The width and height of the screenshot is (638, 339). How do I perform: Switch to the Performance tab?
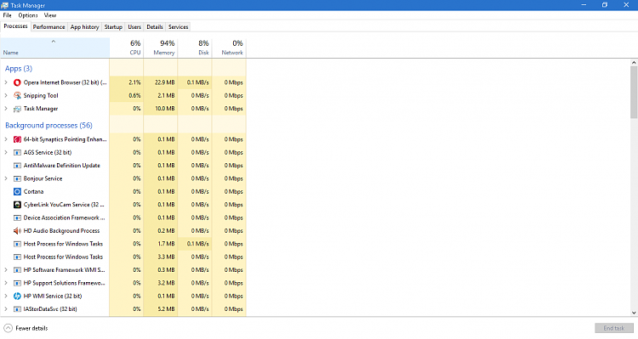pyautogui.click(x=48, y=27)
